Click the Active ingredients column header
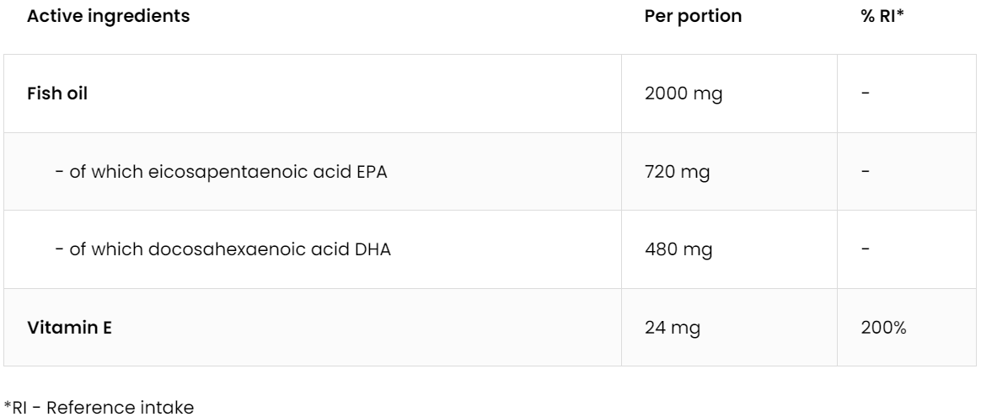 109,17
